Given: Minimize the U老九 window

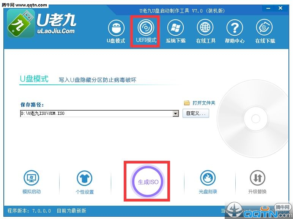Looking at the screenshot, I should tap(269, 8).
